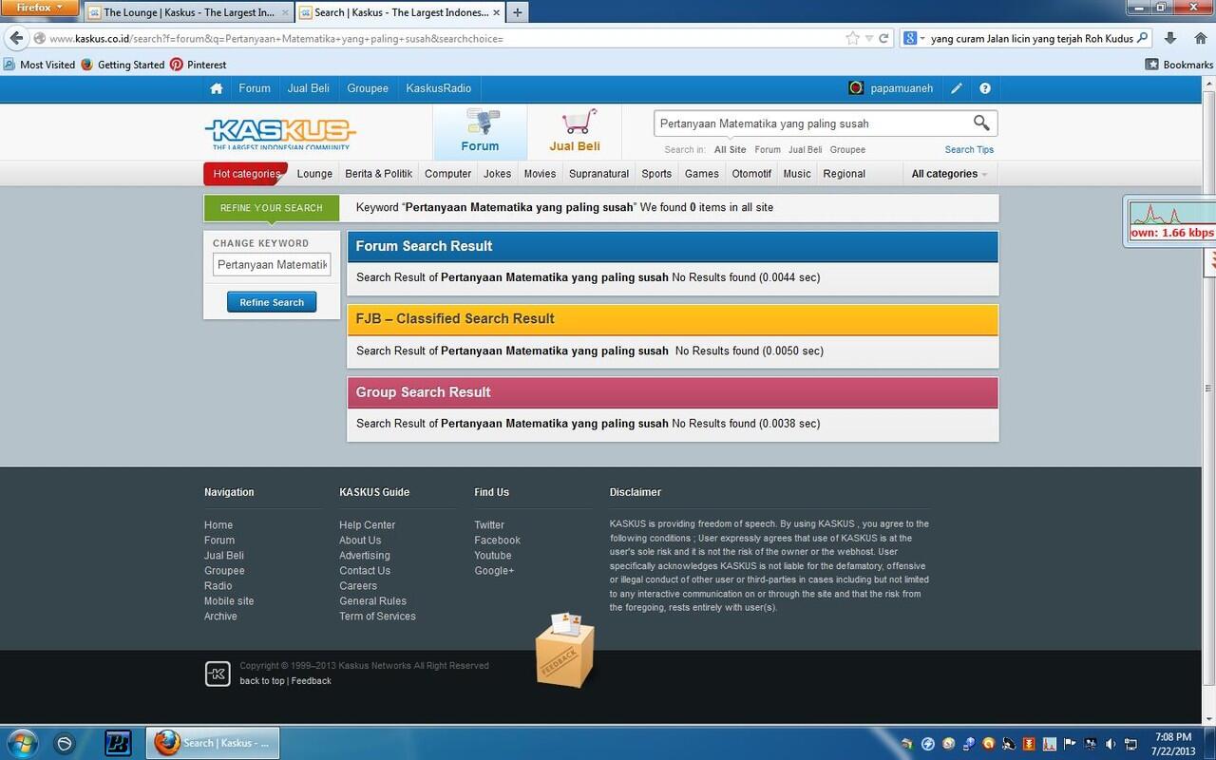
Task: Click the REFINE YOUR SEARCH green label
Action: 272,208
